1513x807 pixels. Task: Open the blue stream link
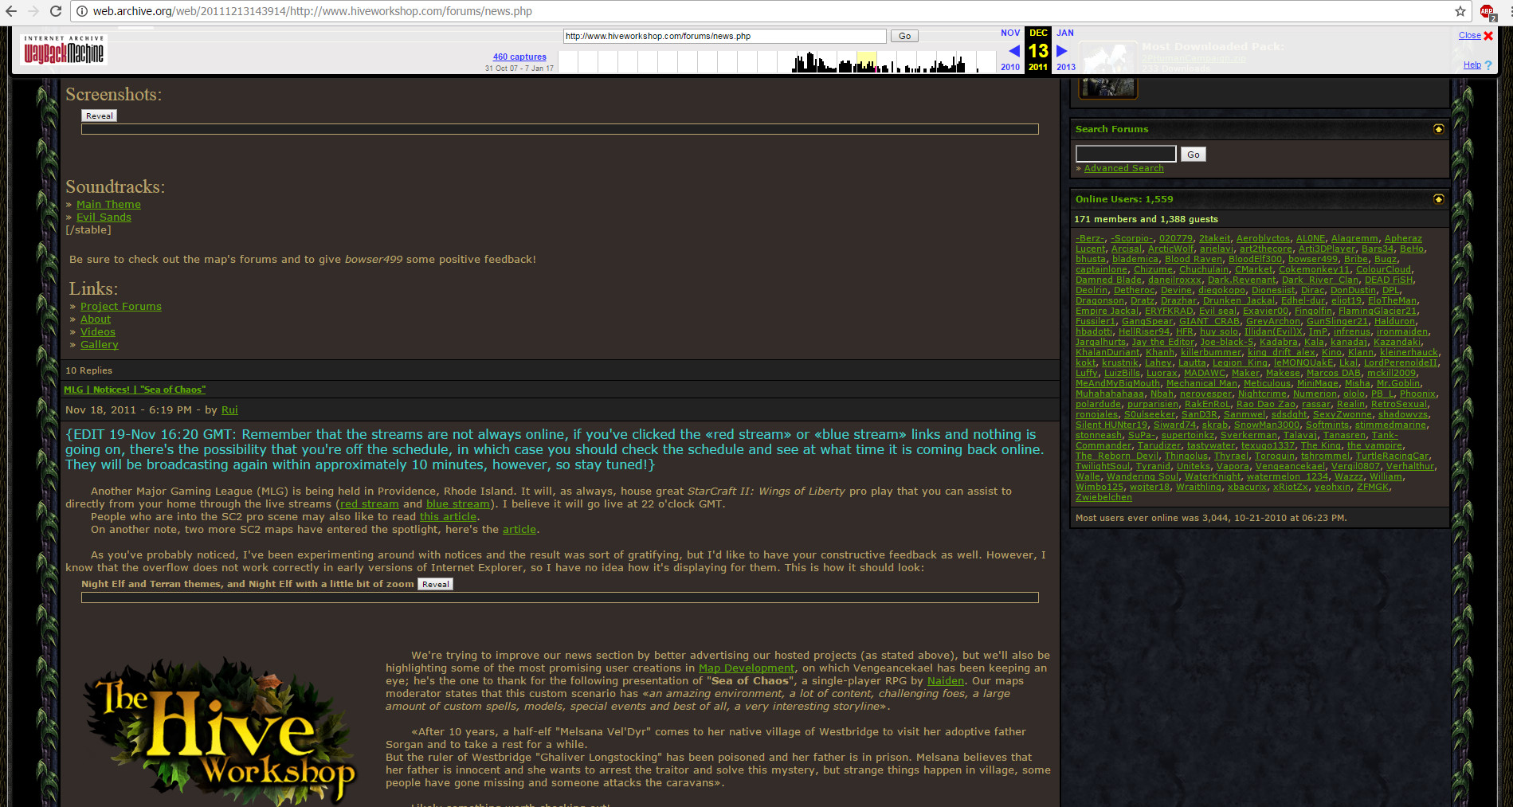(x=458, y=504)
